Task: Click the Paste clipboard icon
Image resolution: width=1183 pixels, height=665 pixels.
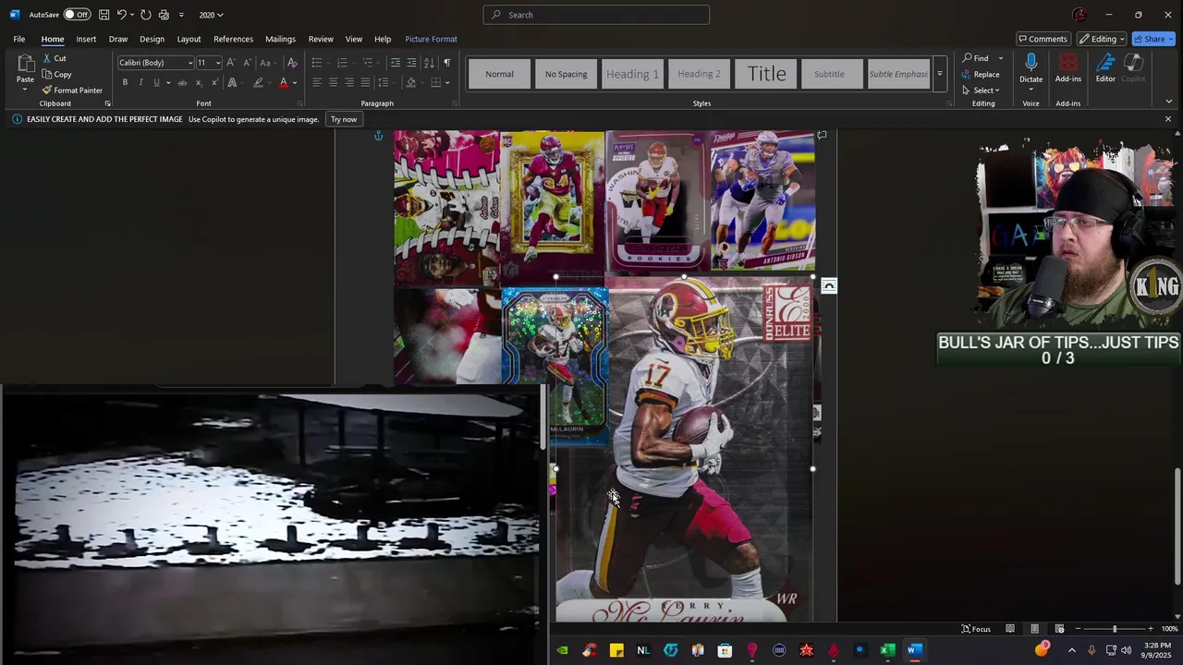Action: 25,65
